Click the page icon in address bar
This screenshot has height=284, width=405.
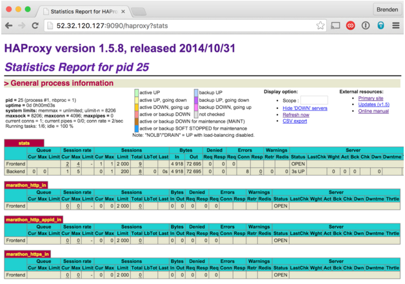click(50, 26)
